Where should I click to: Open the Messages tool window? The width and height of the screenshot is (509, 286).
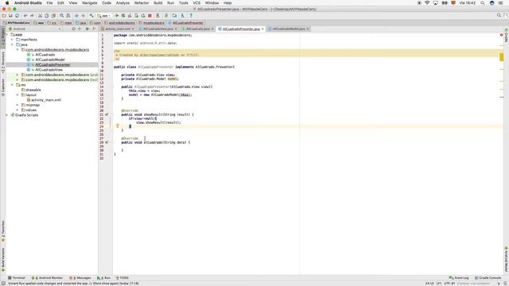click(x=80, y=278)
